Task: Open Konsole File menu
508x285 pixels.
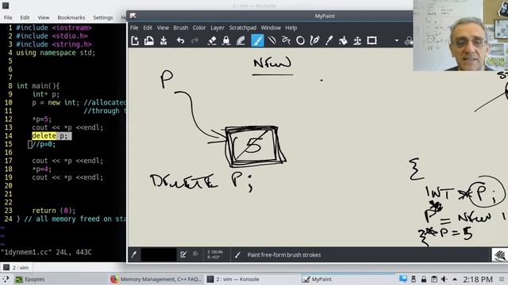Action: (x=8, y=17)
